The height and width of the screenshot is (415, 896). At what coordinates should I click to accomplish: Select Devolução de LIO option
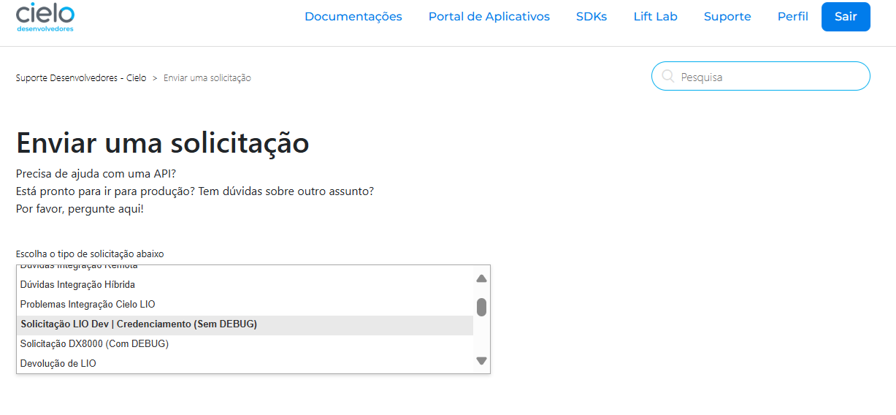click(245, 363)
